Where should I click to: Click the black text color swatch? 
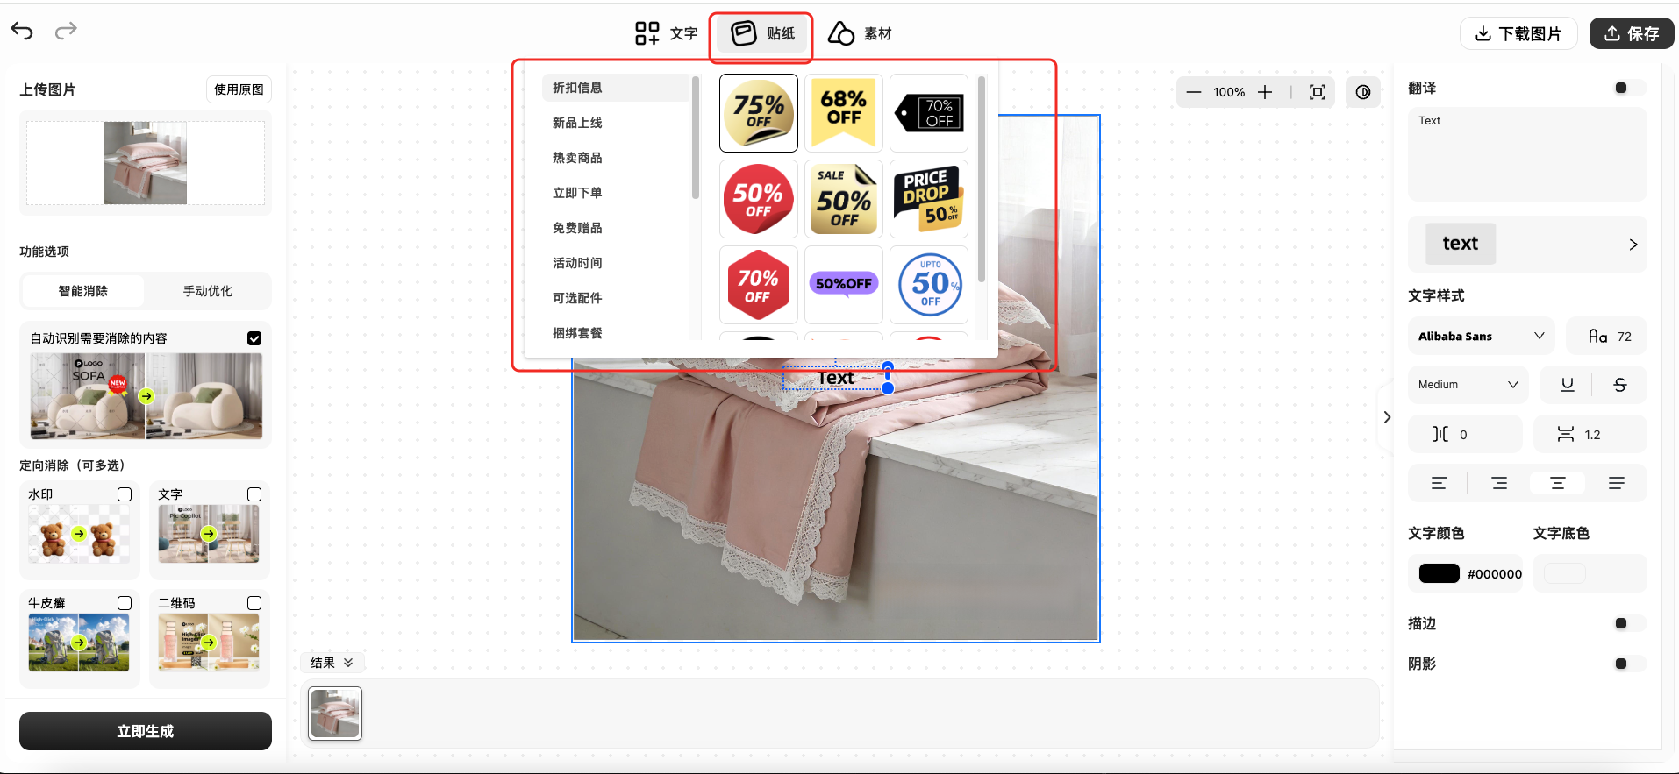pyautogui.click(x=1439, y=573)
